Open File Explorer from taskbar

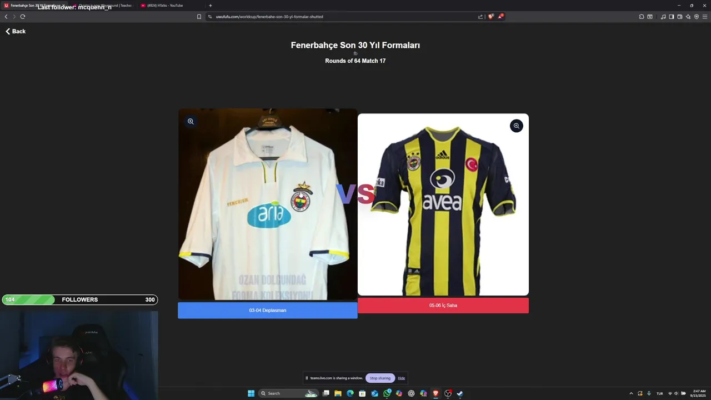pyautogui.click(x=338, y=393)
